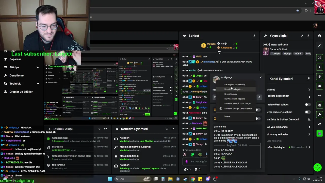Expand the Topluluk sidebar section
Image resolution: width=325 pixels, height=183 pixels.
point(38,84)
